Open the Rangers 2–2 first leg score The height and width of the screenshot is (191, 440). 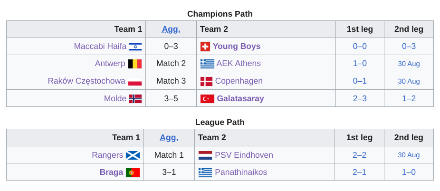360,155
